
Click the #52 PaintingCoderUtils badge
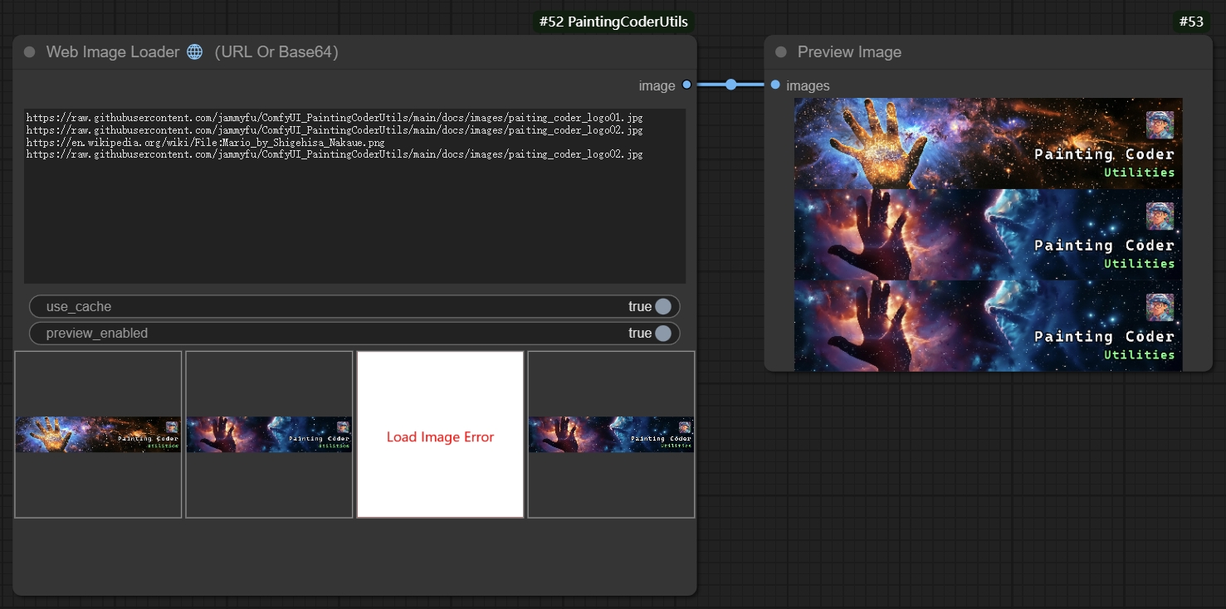pyautogui.click(x=613, y=22)
